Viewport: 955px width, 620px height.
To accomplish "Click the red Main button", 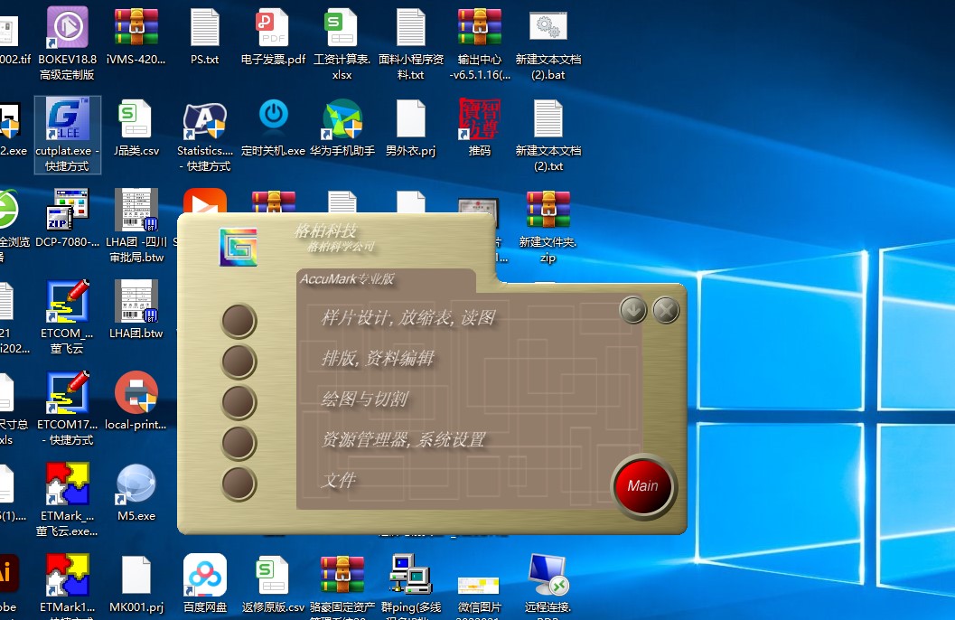I will click(x=643, y=485).
